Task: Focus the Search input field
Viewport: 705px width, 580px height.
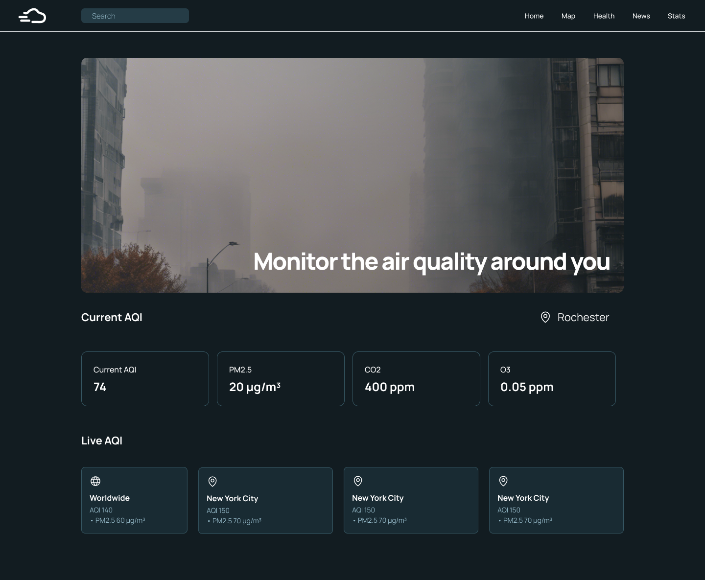Action: pyautogui.click(x=135, y=16)
